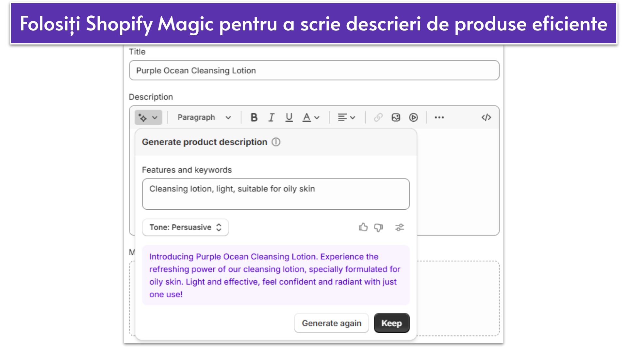Toggle italic formatting in description toolbar
The image size is (627, 347).
tap(271, 117)
